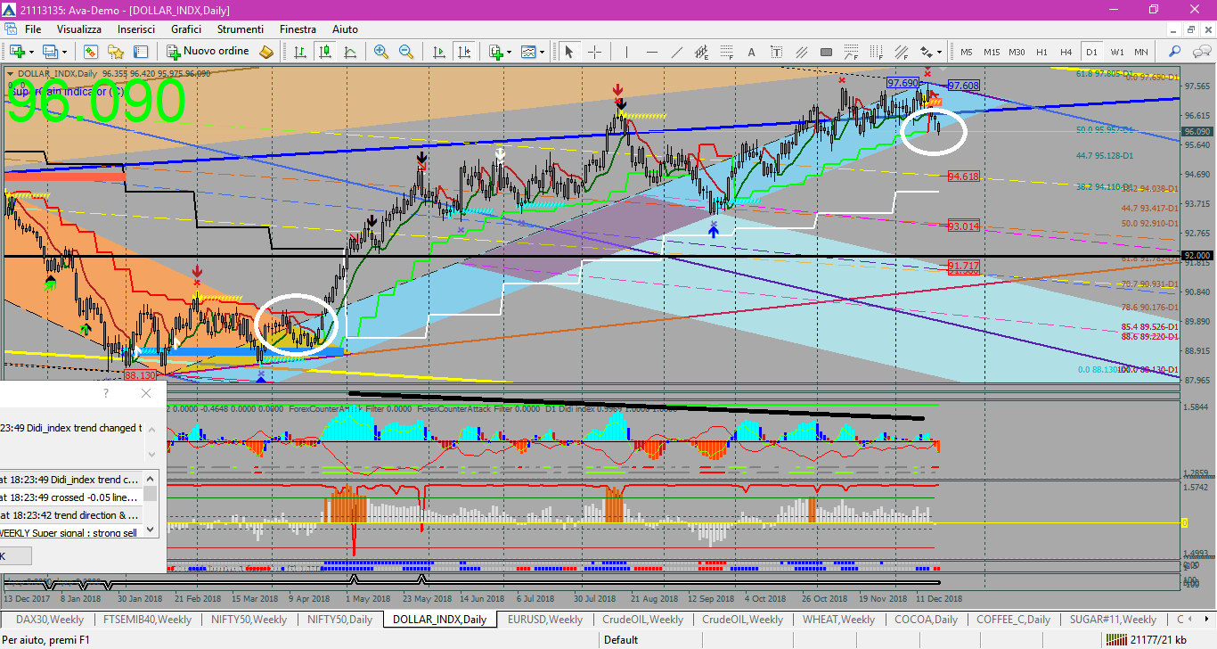Viewport: 1217px width, 649px height.
Task: Select the Fibonacci time zones tool
Action: [876, 52]
